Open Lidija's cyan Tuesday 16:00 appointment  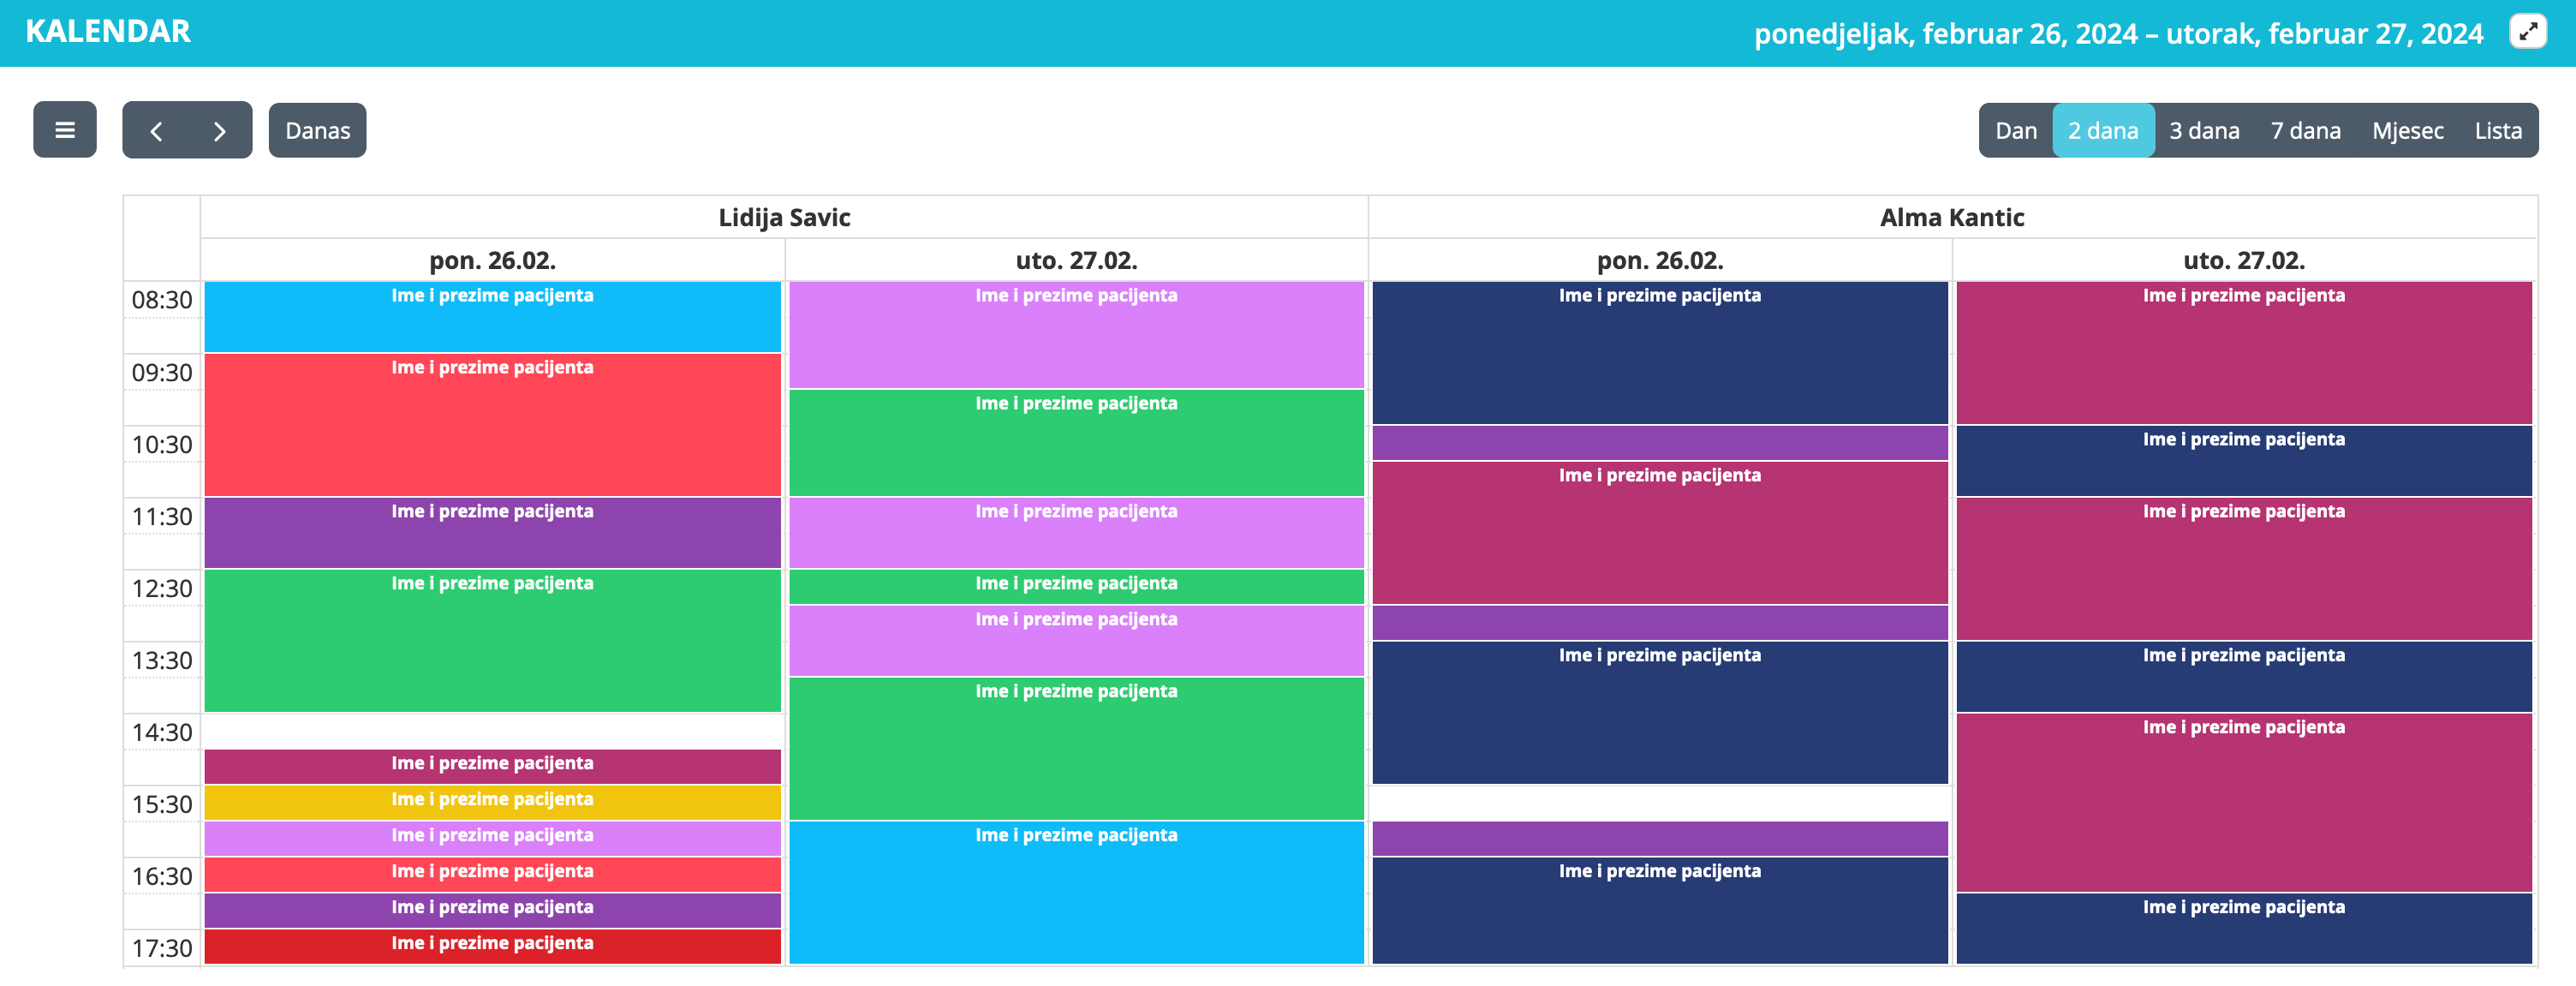pyautogui.click(x=1076, y=893)
